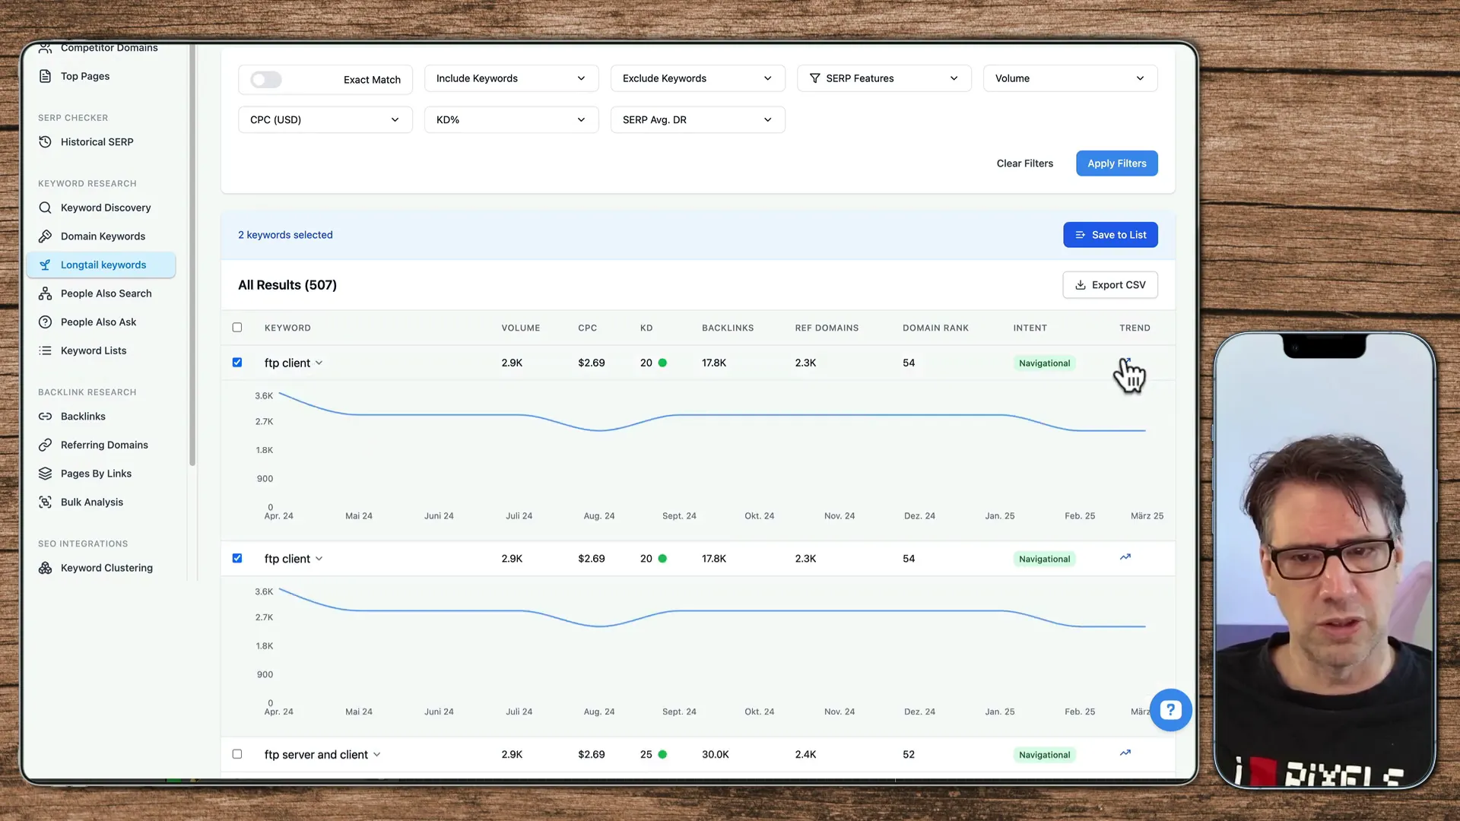1460x821 pixels.
Task: Select Keyword Discovery menu item
Action: (x=105, y=208)
